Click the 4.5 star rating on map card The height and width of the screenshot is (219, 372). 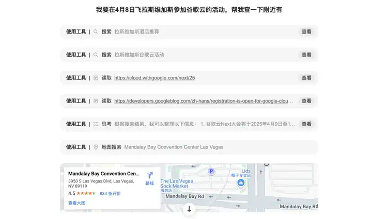tap(82, 193)
